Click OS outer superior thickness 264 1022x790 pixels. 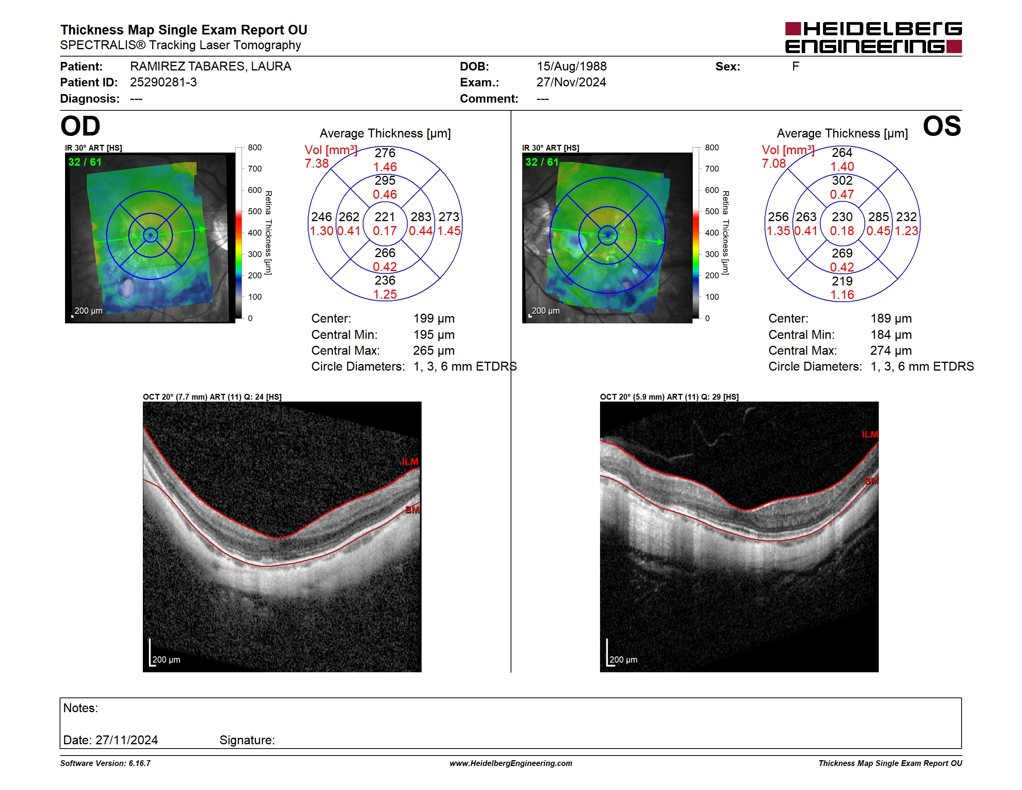[x=842, y=153]
